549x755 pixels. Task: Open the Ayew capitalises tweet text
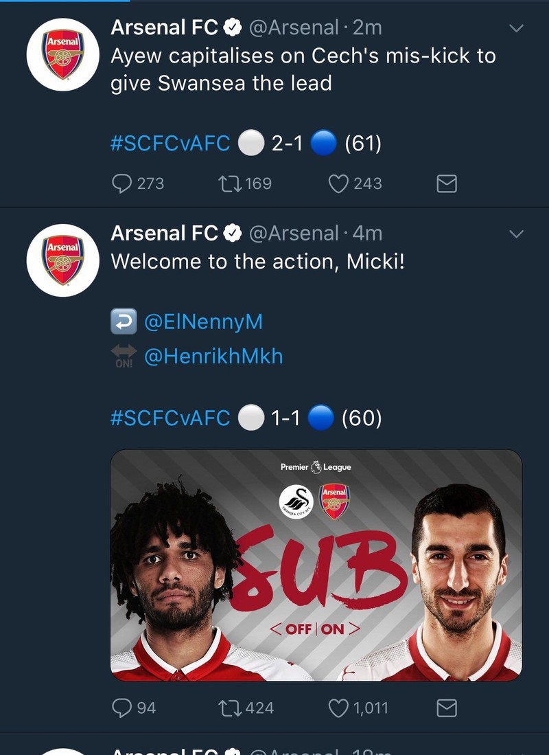302,69
